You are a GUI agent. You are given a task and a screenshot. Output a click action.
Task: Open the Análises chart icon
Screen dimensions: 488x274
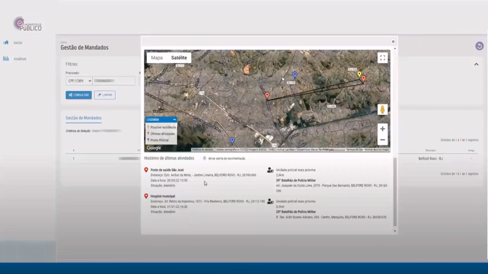6,59
